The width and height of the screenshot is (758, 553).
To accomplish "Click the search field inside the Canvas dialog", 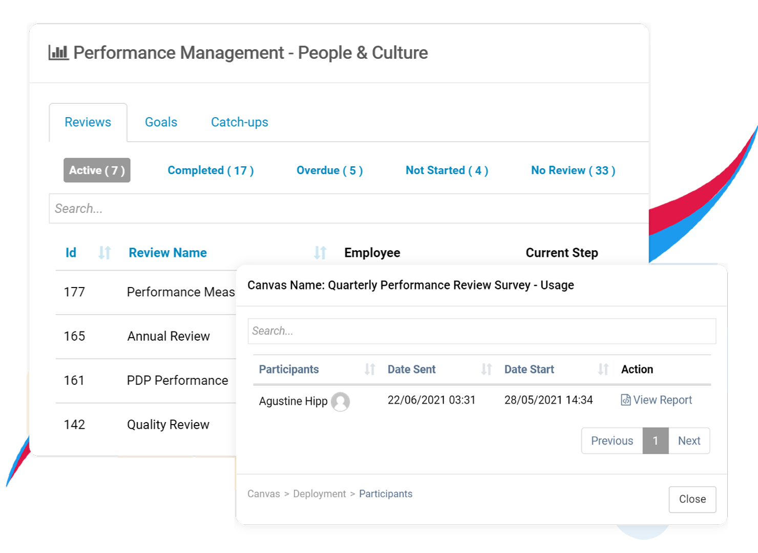I will point(481,331).
